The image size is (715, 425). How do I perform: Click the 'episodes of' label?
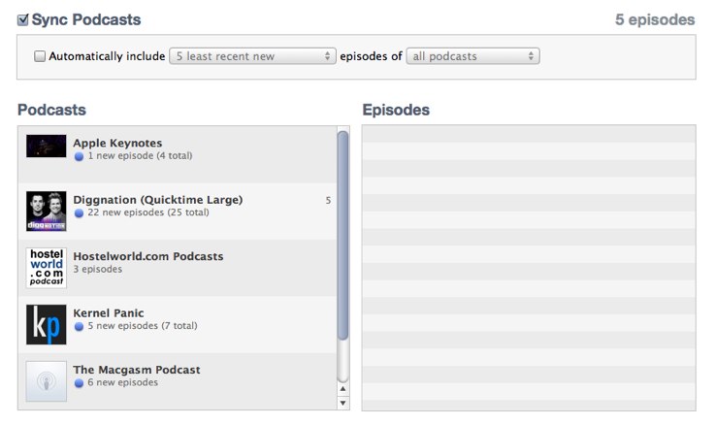coord(371,56)
